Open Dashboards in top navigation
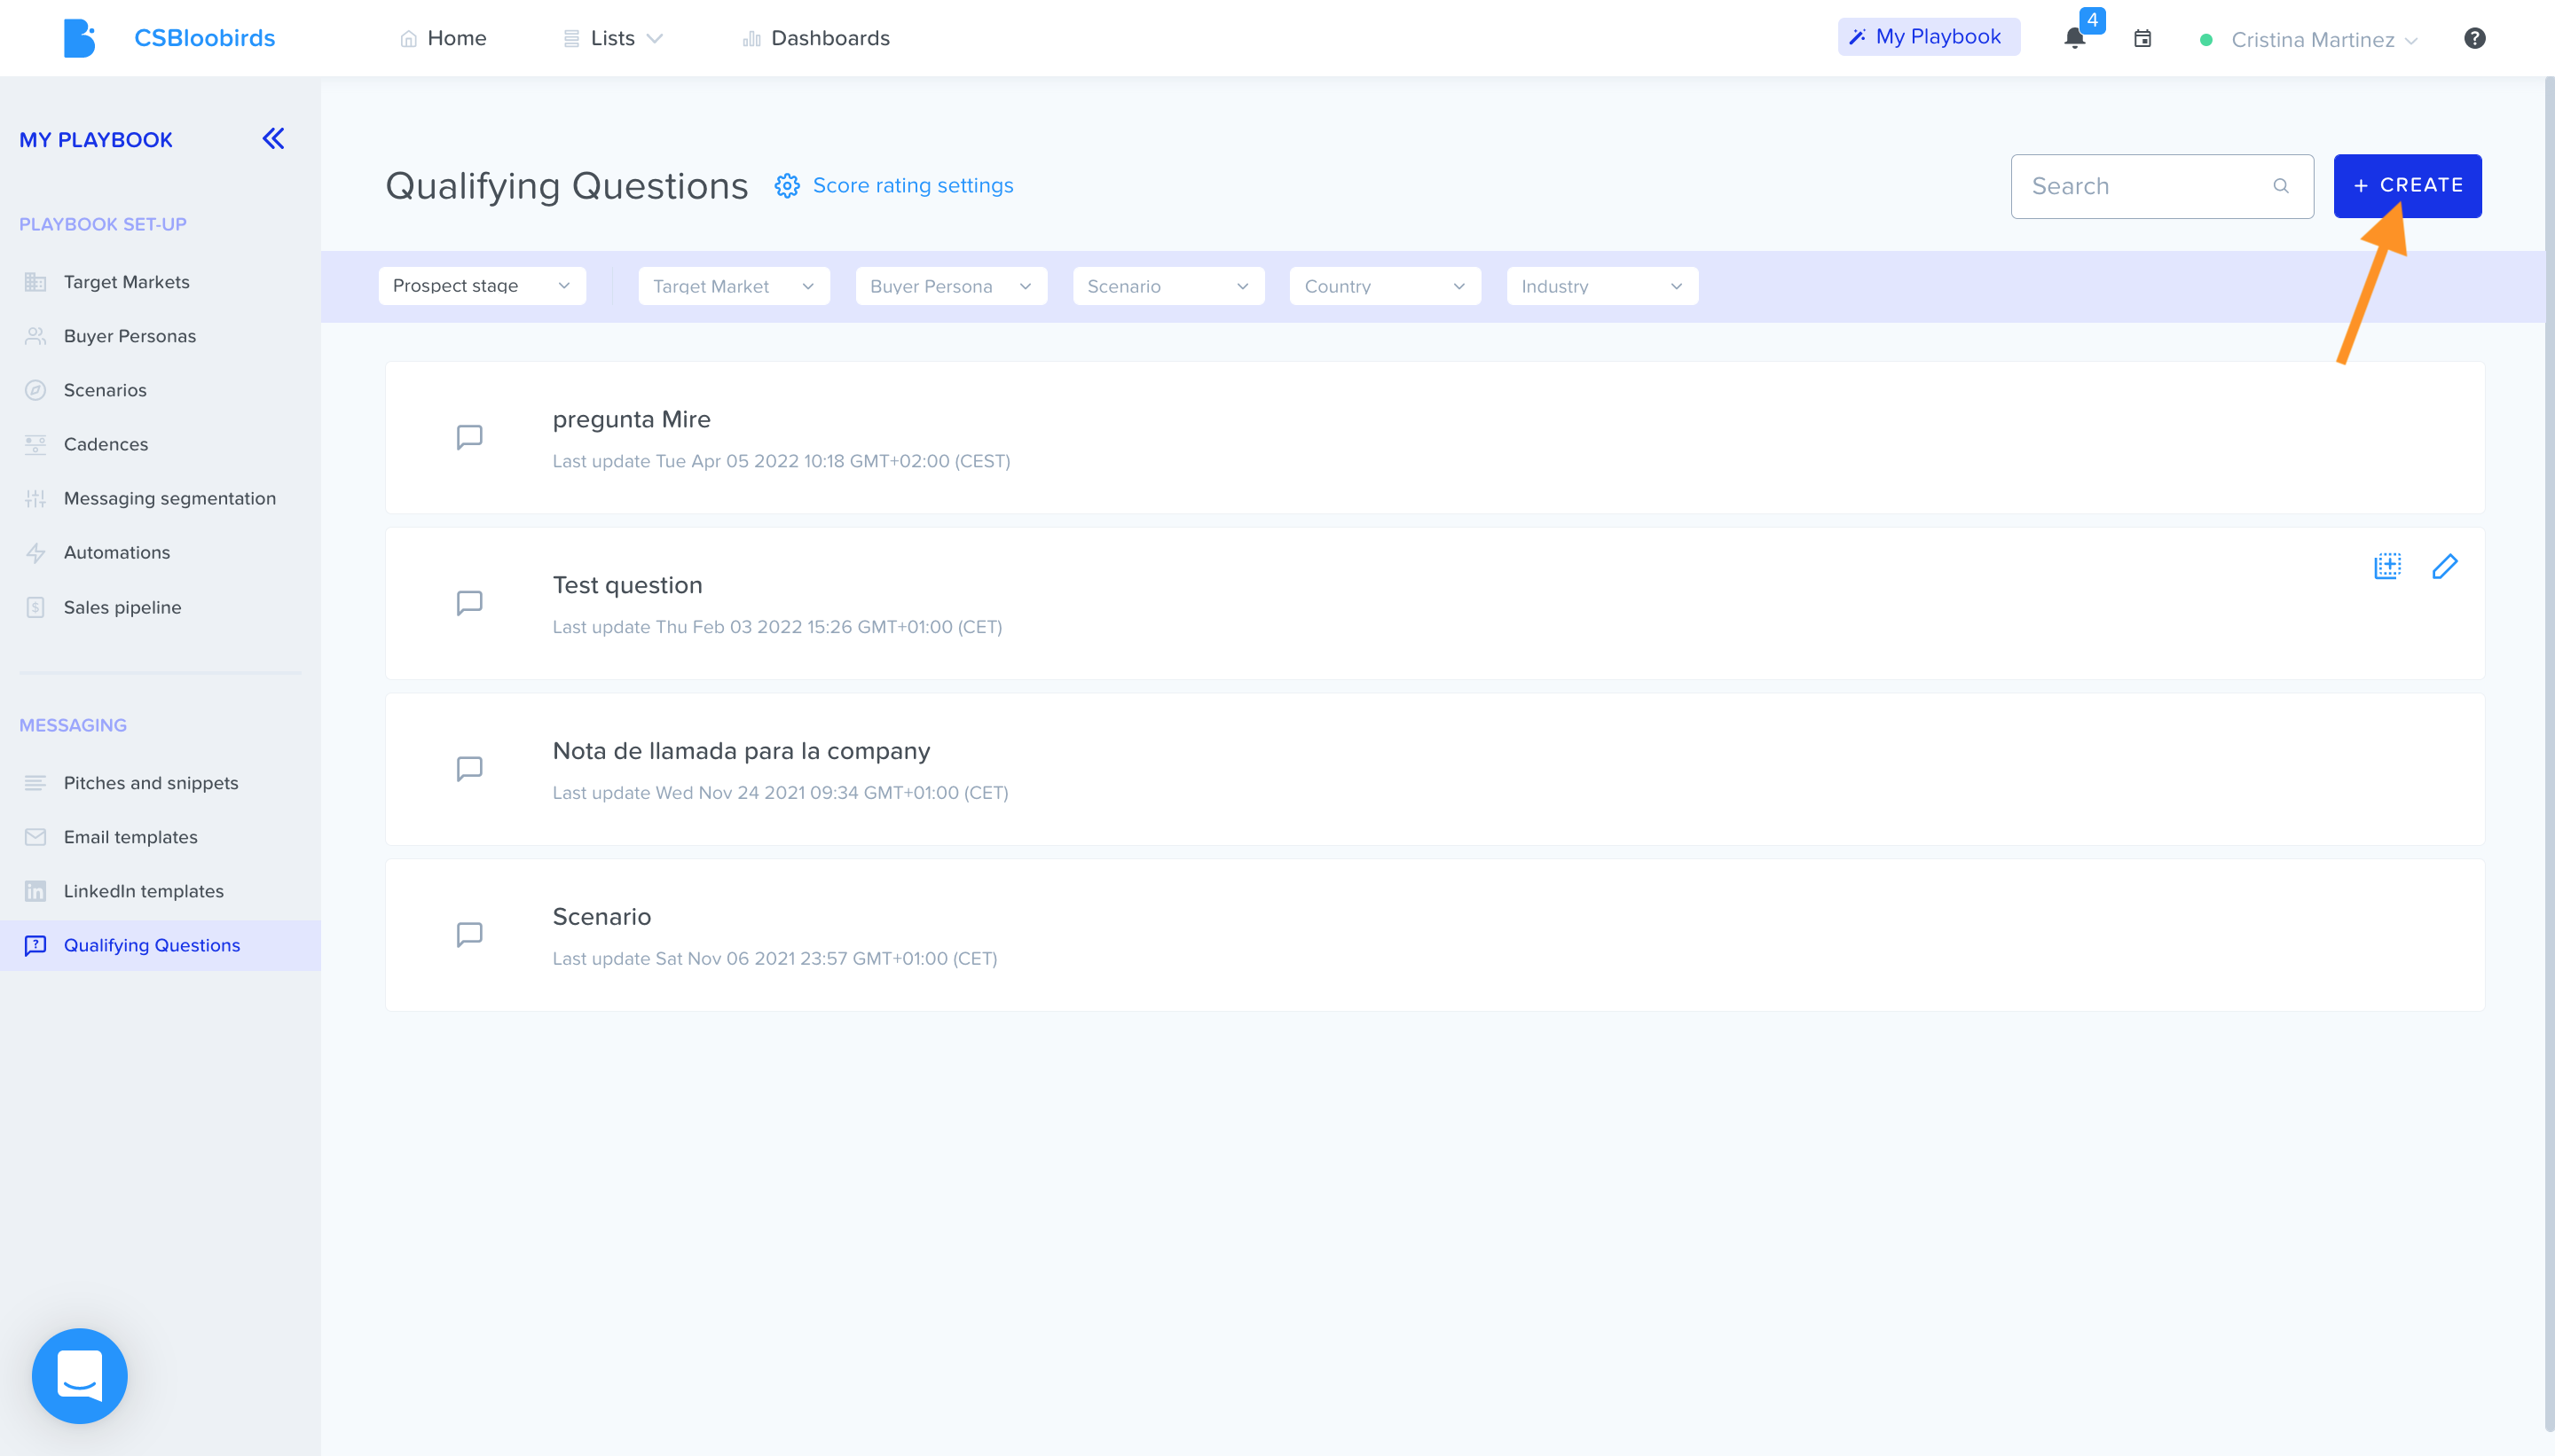Viewport: 2555px width, 1456px height. tap(816, 38)
